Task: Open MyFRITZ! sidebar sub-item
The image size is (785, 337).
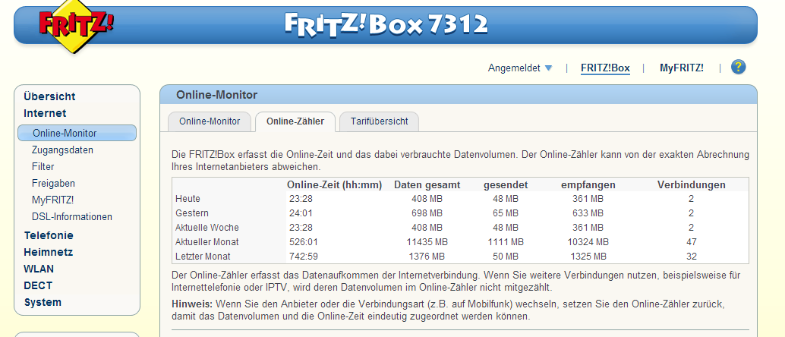Action: click(52, 200)
